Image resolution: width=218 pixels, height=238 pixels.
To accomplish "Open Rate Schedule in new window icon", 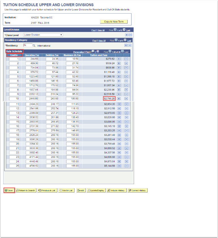I will pyautogui.click(x=93, y=51).
